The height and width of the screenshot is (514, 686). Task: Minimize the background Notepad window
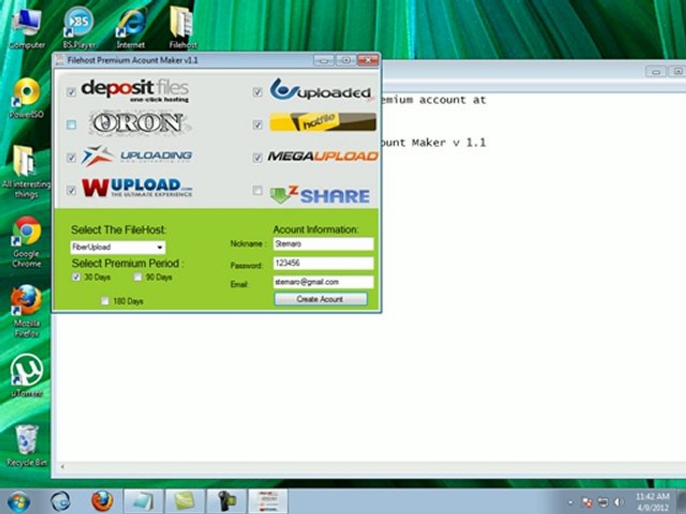pos(656,71)
